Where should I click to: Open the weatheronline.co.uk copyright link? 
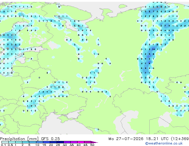(x=164, y=143)
